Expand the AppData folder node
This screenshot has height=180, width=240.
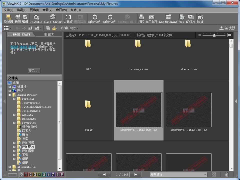[x=14, y=115]
